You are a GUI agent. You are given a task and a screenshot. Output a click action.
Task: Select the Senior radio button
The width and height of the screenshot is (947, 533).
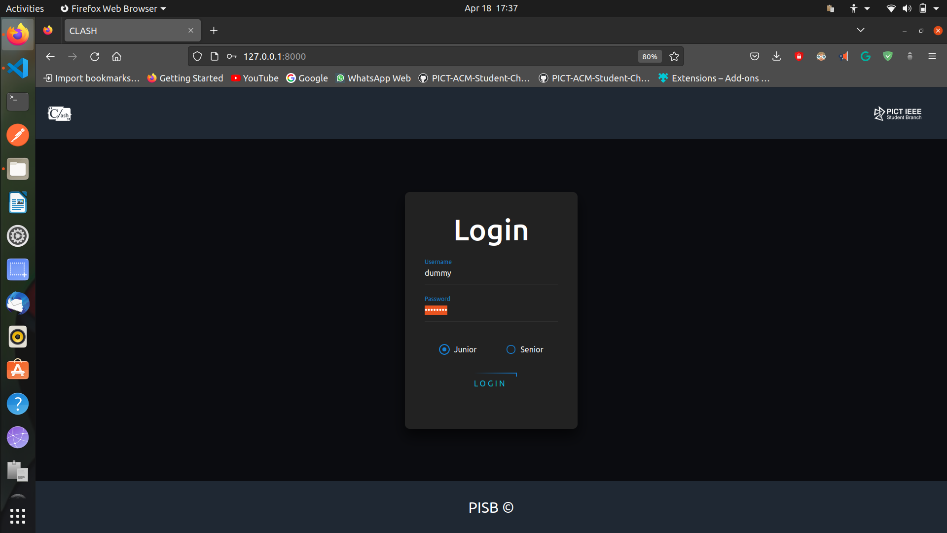(x=510, y=349)
